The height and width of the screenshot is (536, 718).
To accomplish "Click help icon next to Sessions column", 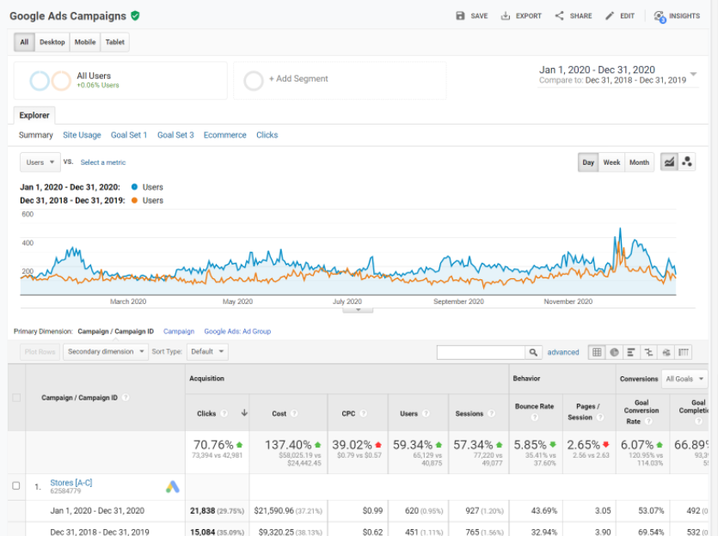I will (x=491, y=413).
